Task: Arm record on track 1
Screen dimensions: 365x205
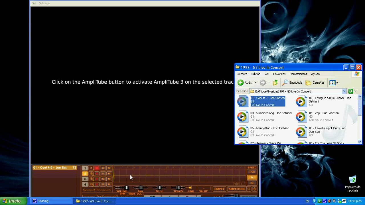Action: click(x=97, y=168)
